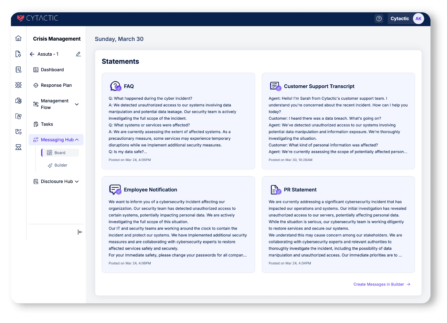Viewport: 447px width, 323px height.
Task: Open the PR Statement title
Action: pos(300,190)
